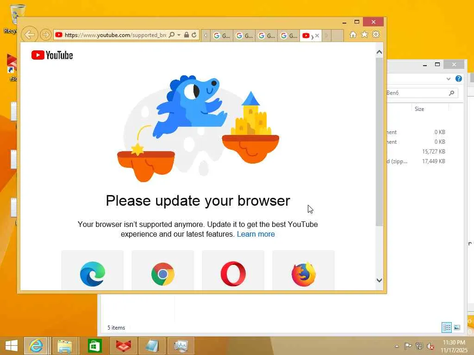Open the taskbar clock showing 11:30 PM

click(x=454, y=346)
